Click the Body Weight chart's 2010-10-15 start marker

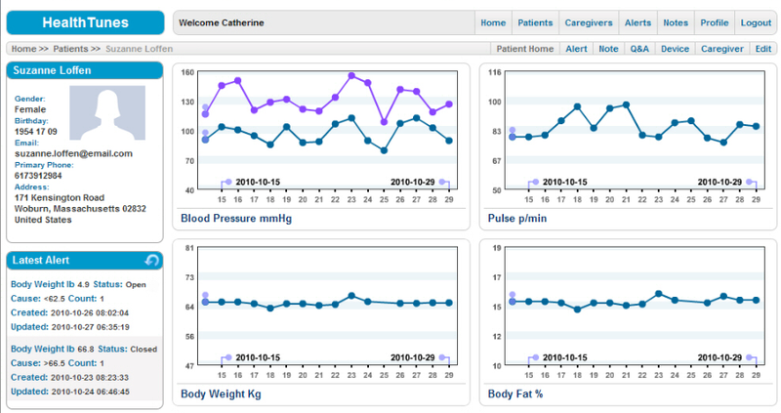(x=227, y=357)
